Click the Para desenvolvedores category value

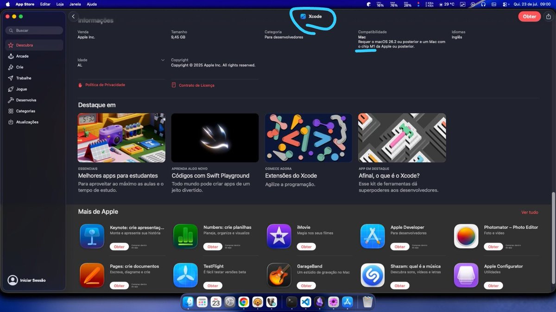pyautogui.click(x=284, y=37)
